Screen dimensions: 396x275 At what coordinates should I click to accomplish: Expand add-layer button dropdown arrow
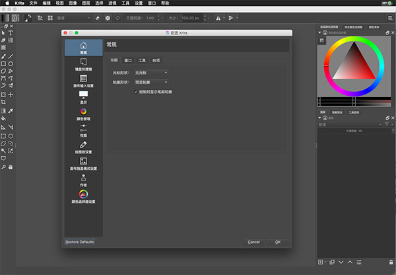pyautogui.click(x=325, y=262)
